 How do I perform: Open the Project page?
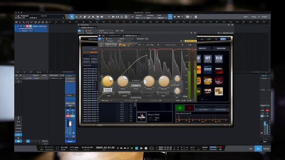[264, 17]
